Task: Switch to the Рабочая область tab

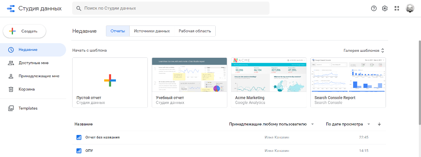Action: pyautogui.click(x=195, y=31)
